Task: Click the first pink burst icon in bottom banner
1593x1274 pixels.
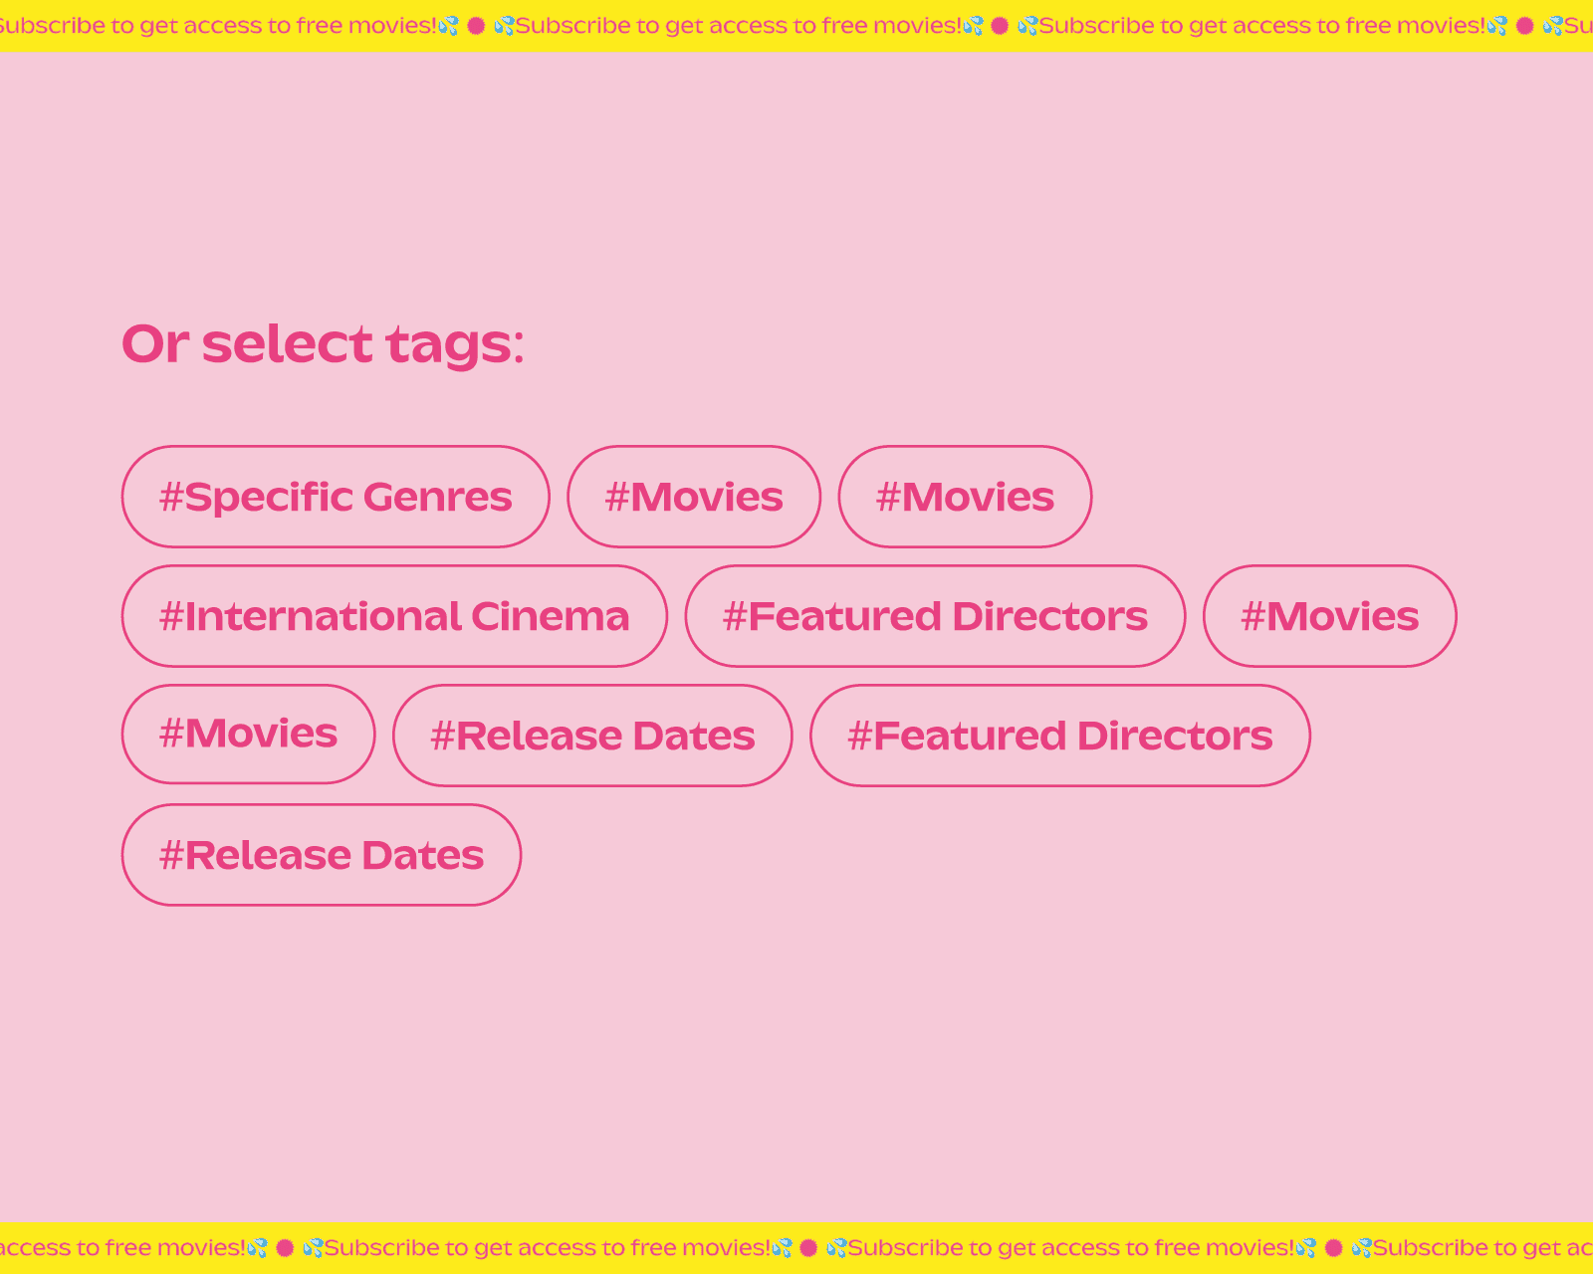Action: point(285,1247)
